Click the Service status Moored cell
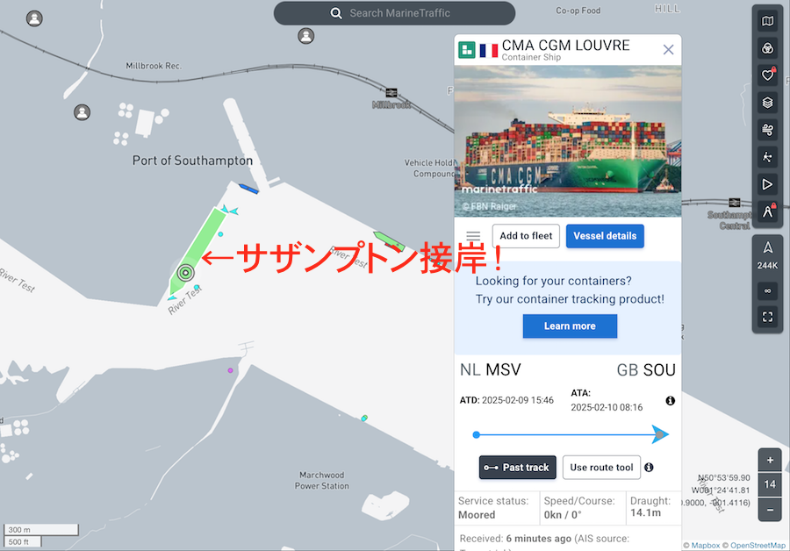The height and width of the screenshot is (551, 790). (497, 508)
